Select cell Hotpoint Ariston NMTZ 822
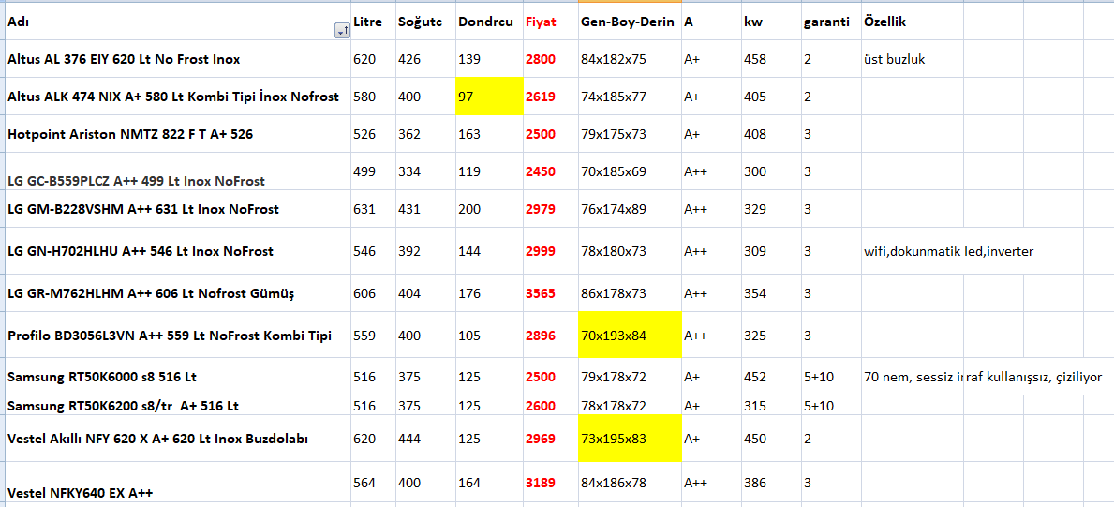The width and height of the screenshot is (1114, 507). click(x=178, y=134)
